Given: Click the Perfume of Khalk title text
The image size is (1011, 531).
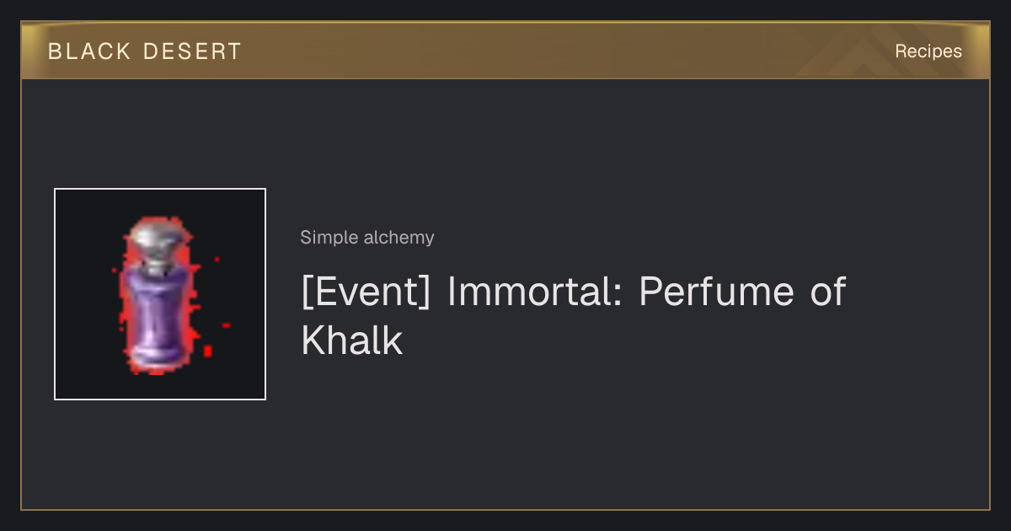Looking at the screenshot, I should click(573, 316).
